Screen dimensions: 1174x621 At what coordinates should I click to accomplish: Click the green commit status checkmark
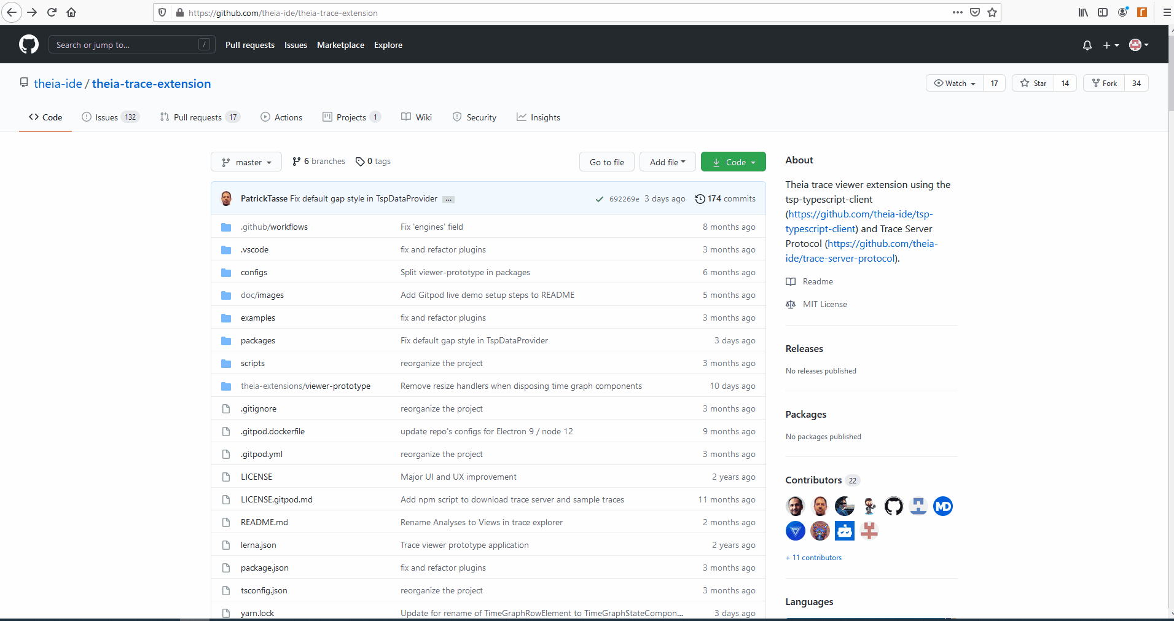[599, 199]
